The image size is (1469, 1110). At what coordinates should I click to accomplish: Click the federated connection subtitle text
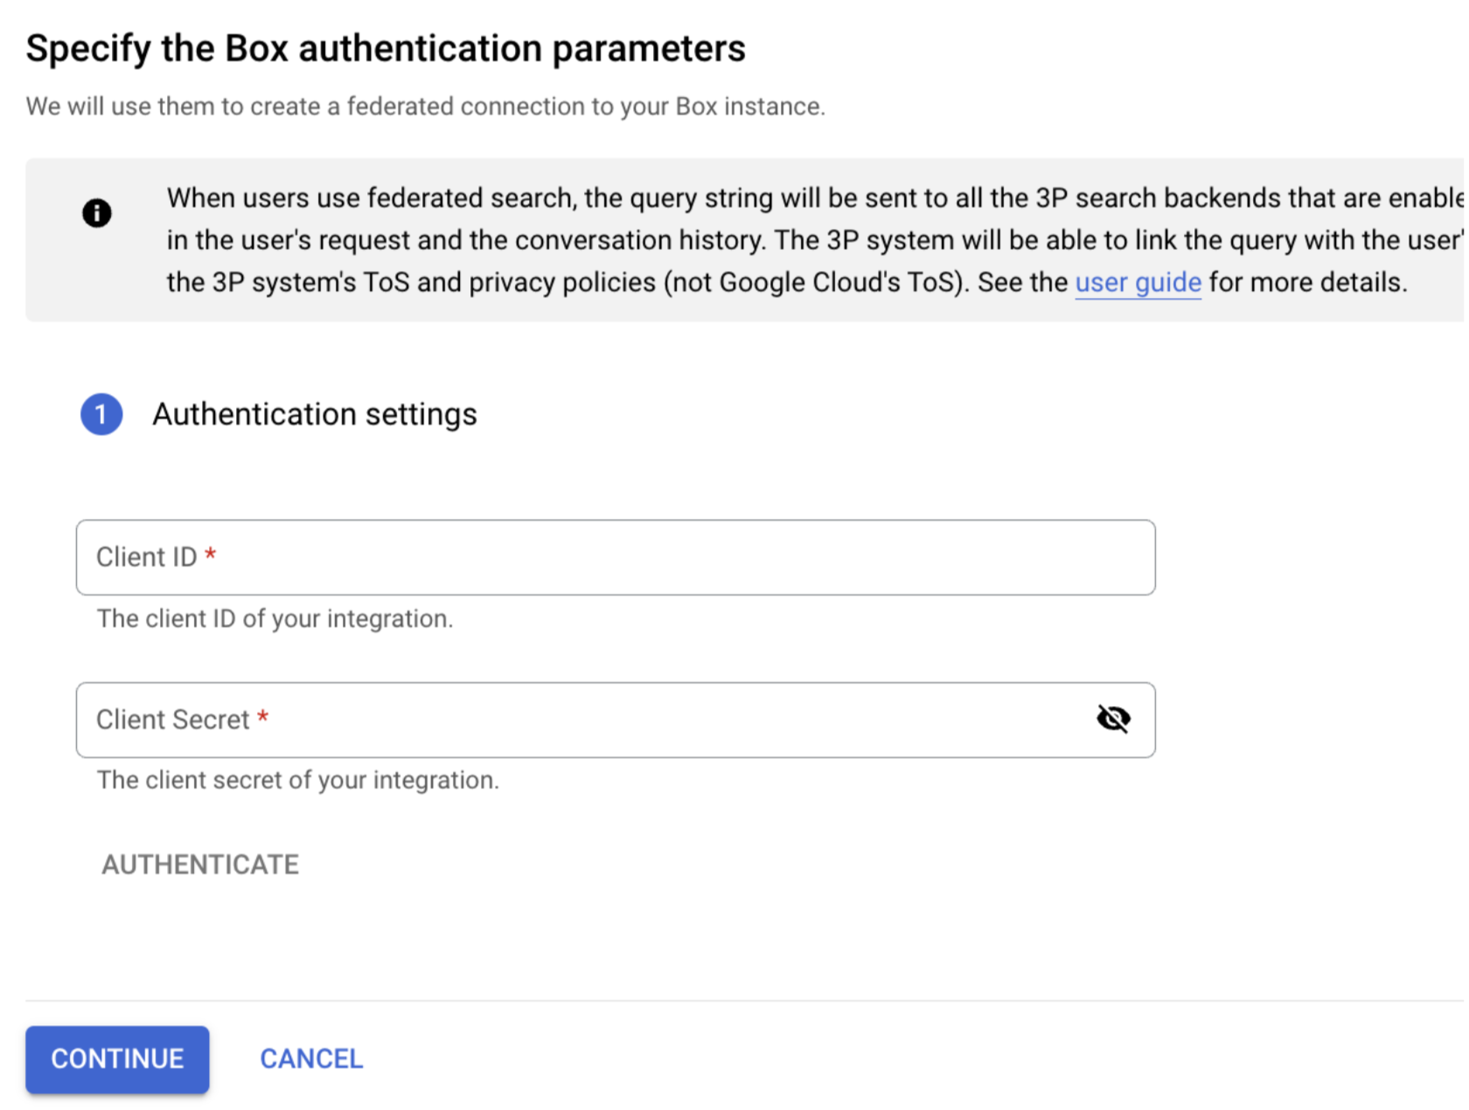(x=426, y=106)
